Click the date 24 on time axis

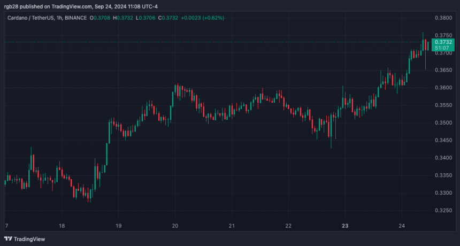tap(402, 226)
